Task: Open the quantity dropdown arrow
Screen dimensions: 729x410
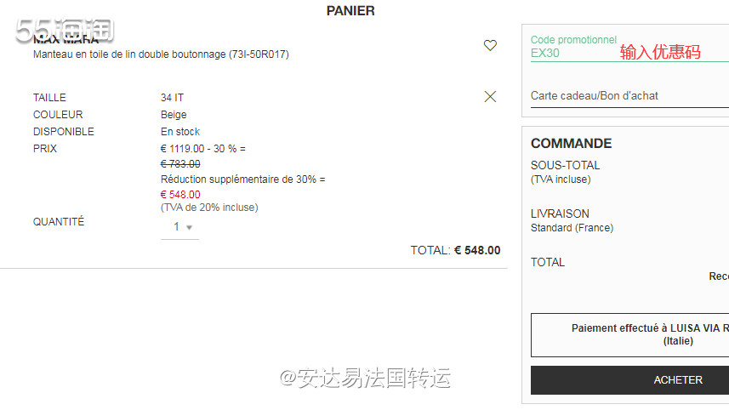Action: [189, 228]
